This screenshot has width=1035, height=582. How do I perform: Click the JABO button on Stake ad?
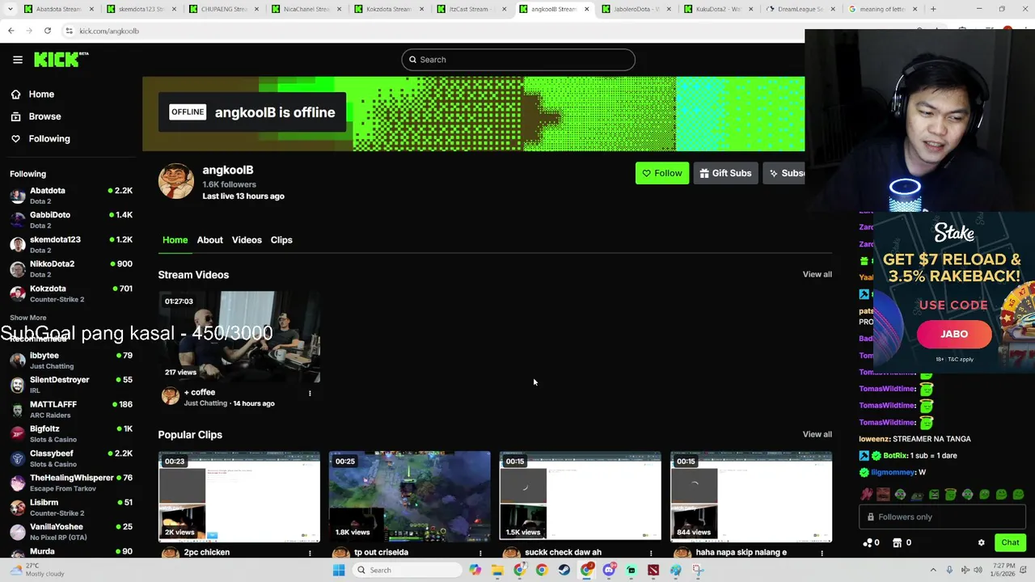click(x=954, y=334)
